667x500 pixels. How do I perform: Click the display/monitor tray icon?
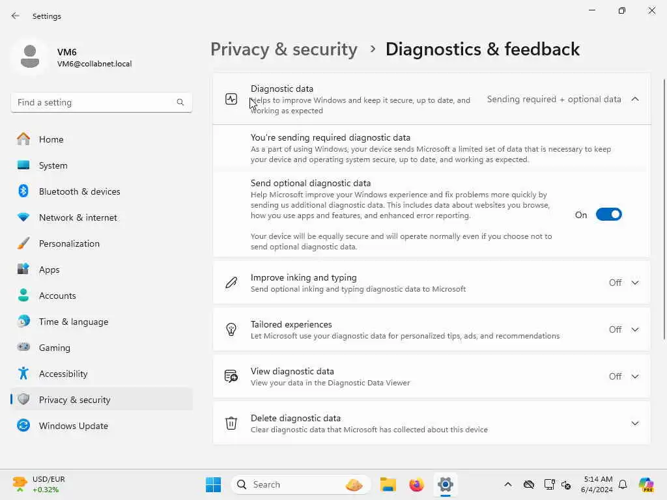coord(549,484)
